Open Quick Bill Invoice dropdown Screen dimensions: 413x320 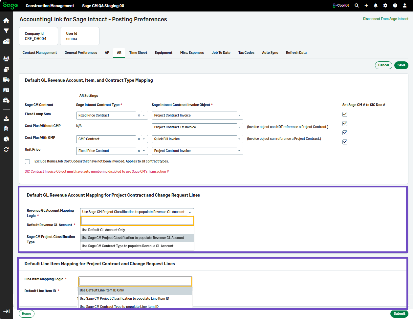click(197, 139)
